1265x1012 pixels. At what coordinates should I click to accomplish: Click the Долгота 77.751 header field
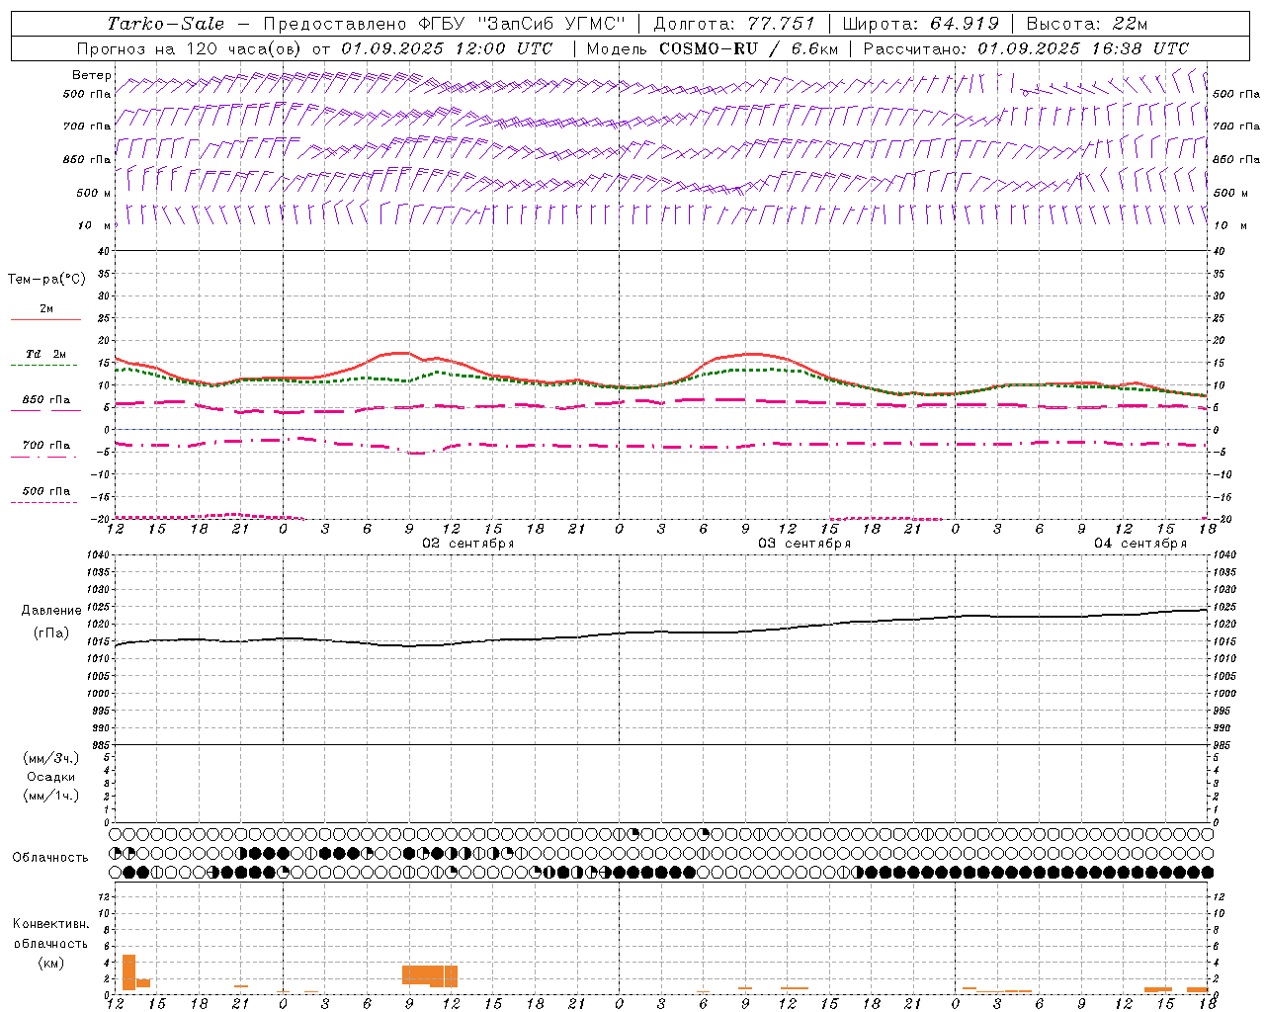tap(734, 24)
